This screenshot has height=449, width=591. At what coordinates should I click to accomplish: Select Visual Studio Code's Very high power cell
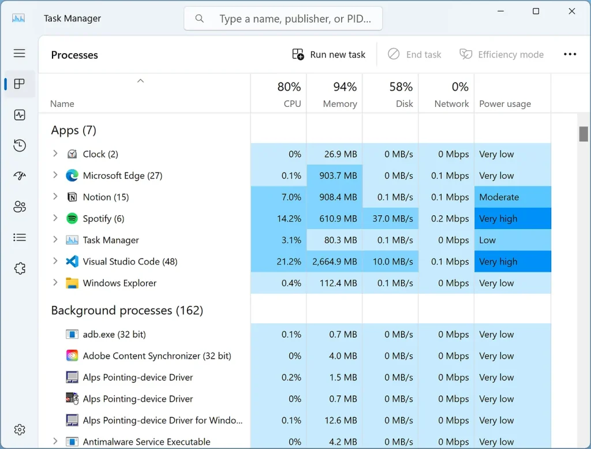(x=513, y=261)
